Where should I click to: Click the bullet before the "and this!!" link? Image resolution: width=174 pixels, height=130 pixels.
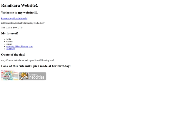coord(5,49)
